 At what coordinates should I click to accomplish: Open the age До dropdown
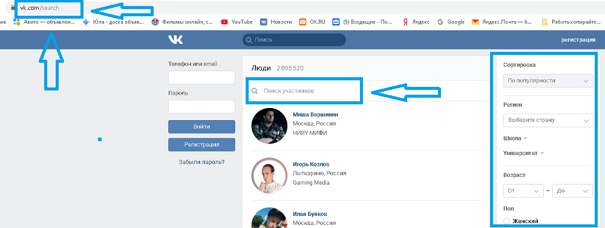572,191
